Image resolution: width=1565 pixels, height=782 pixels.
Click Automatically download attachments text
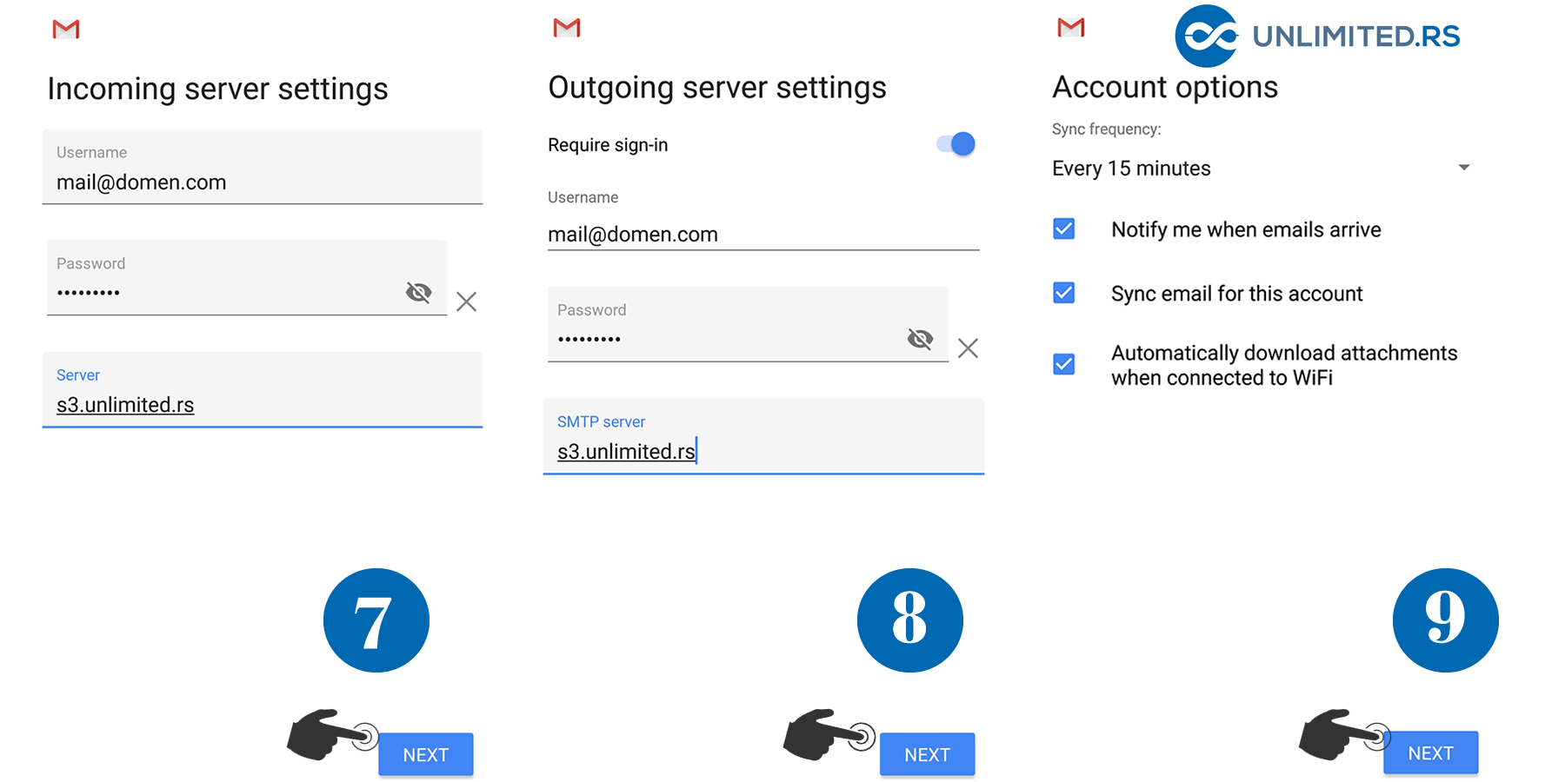(1284, 365)
